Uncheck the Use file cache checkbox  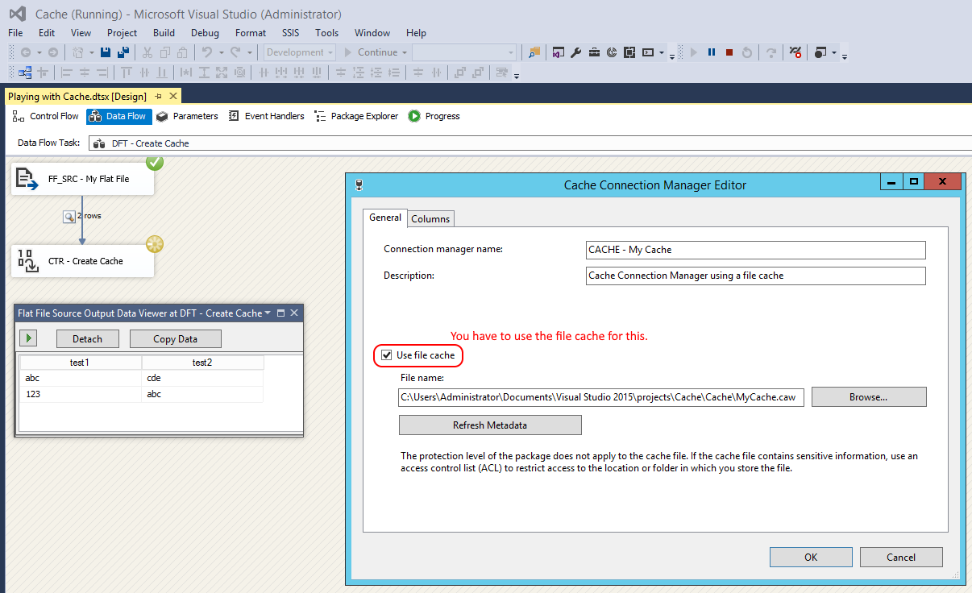387,355
